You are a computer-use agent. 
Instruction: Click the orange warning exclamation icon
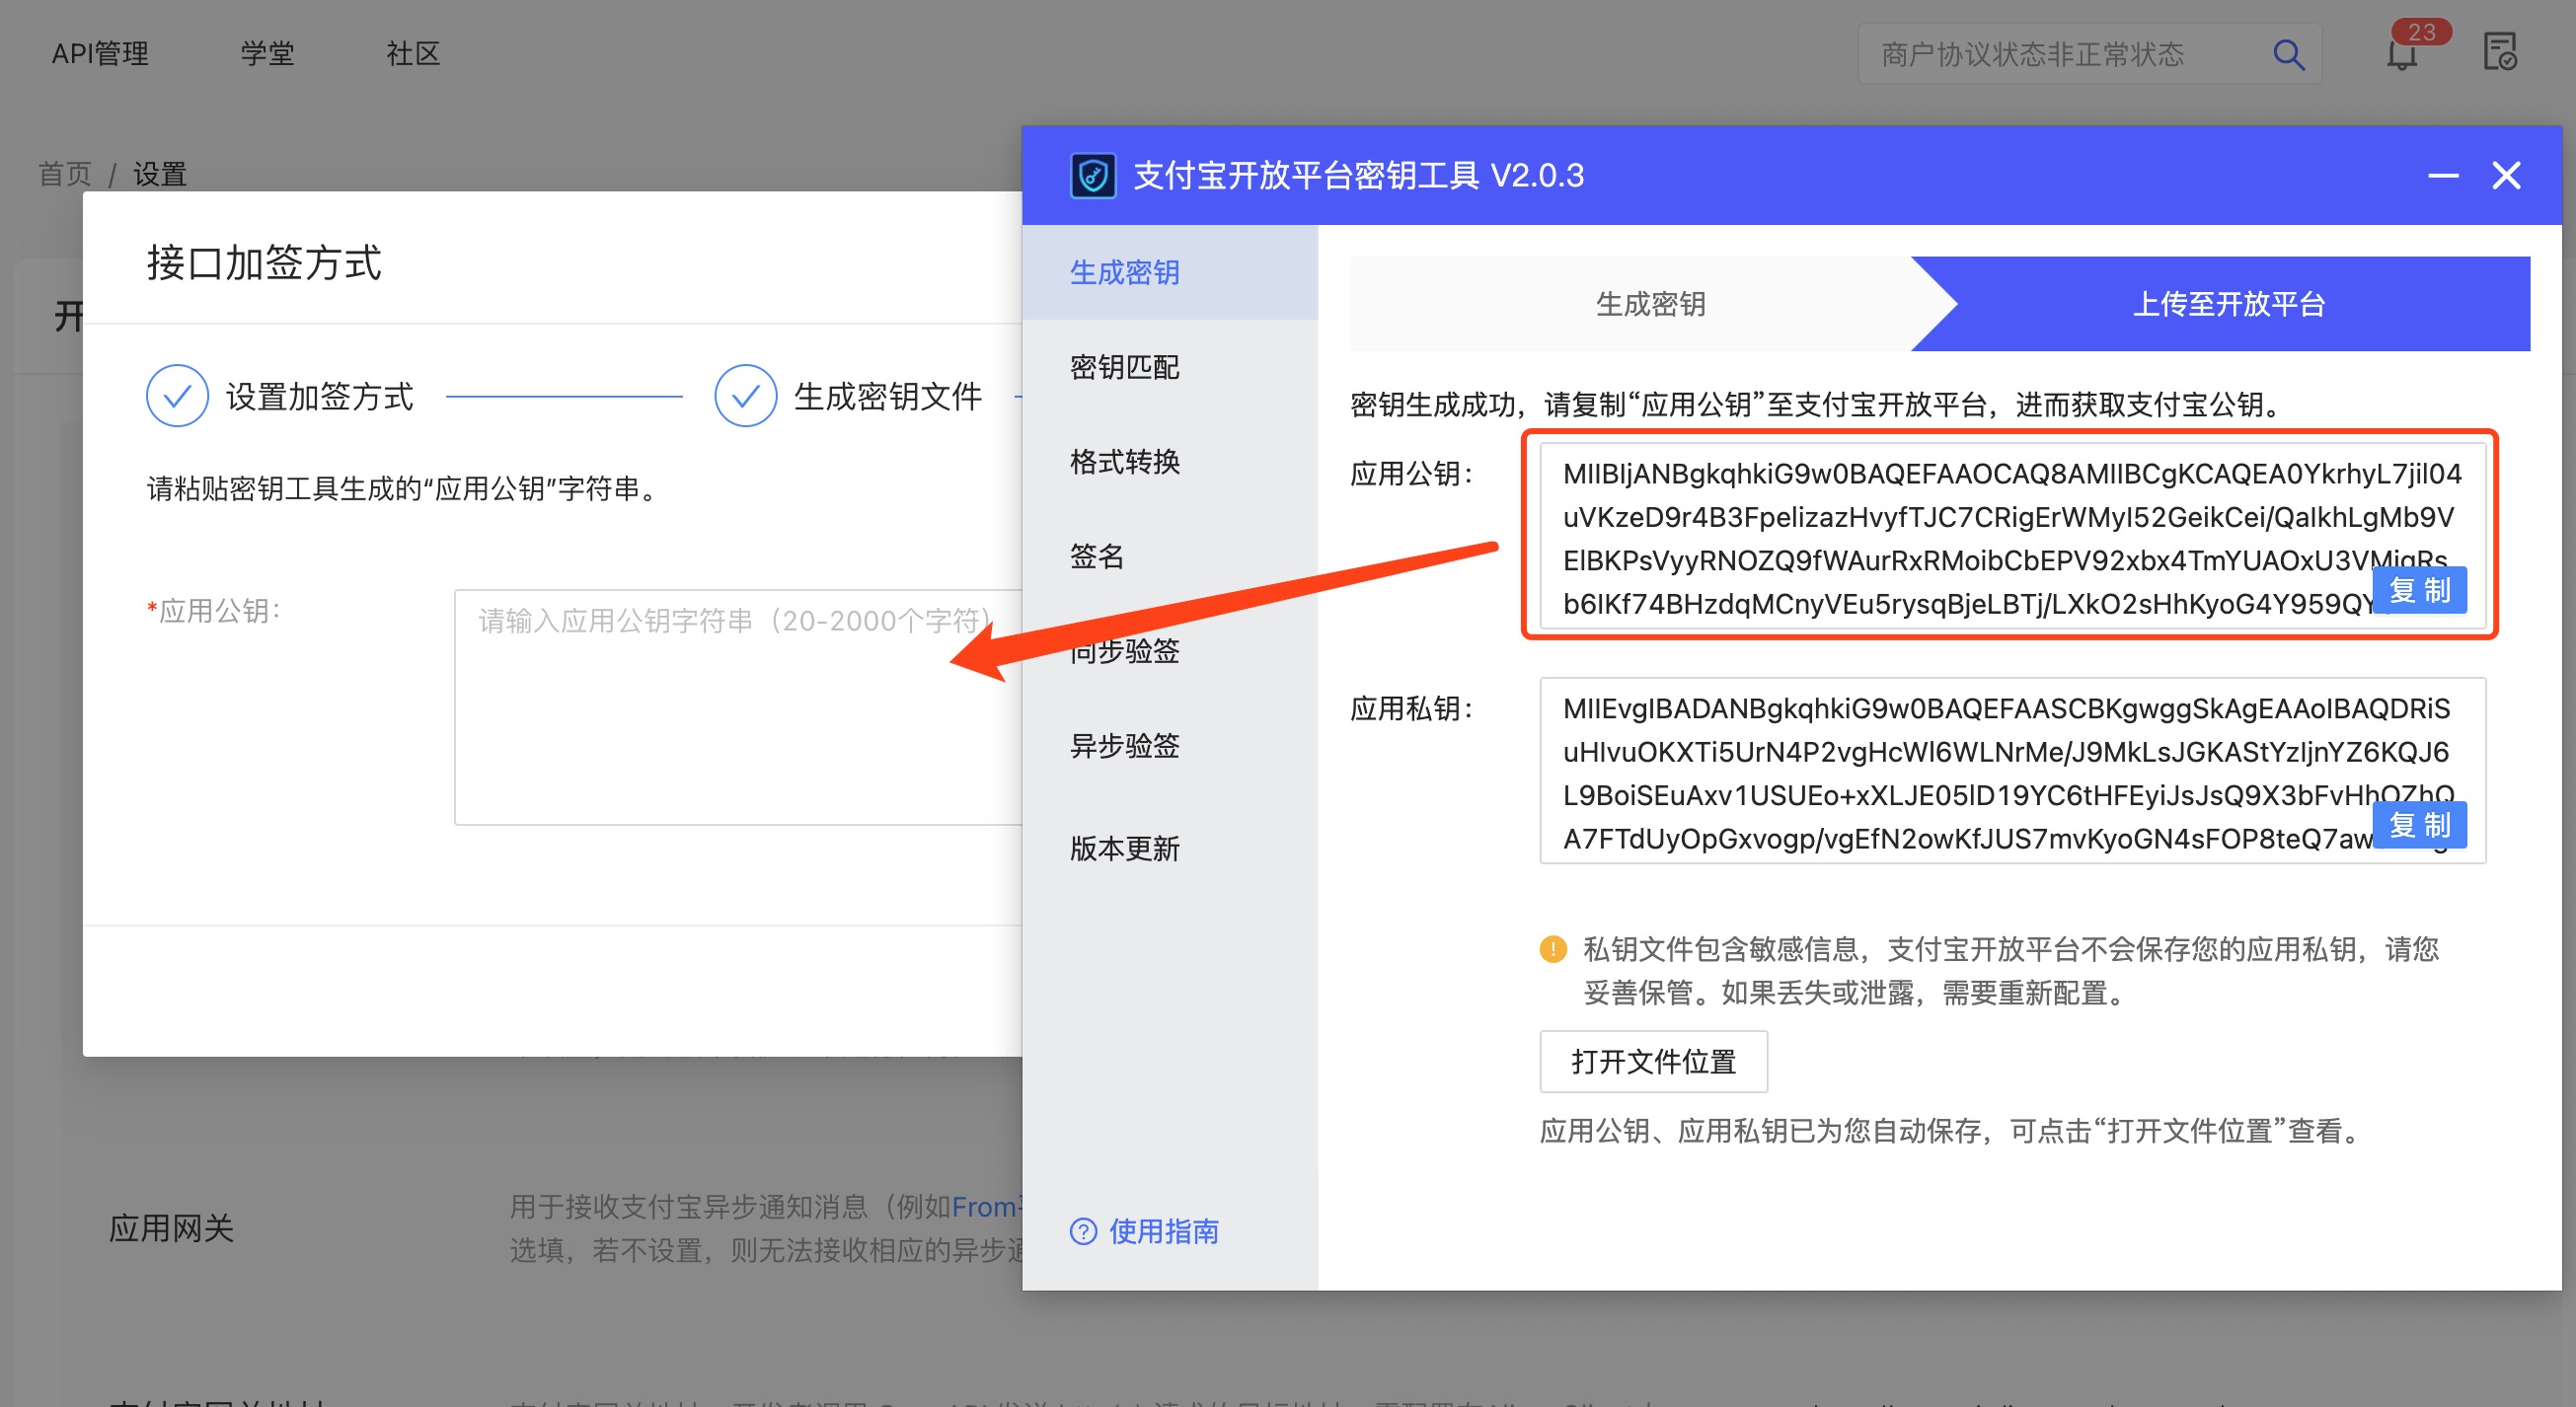tap(1552, 948)
